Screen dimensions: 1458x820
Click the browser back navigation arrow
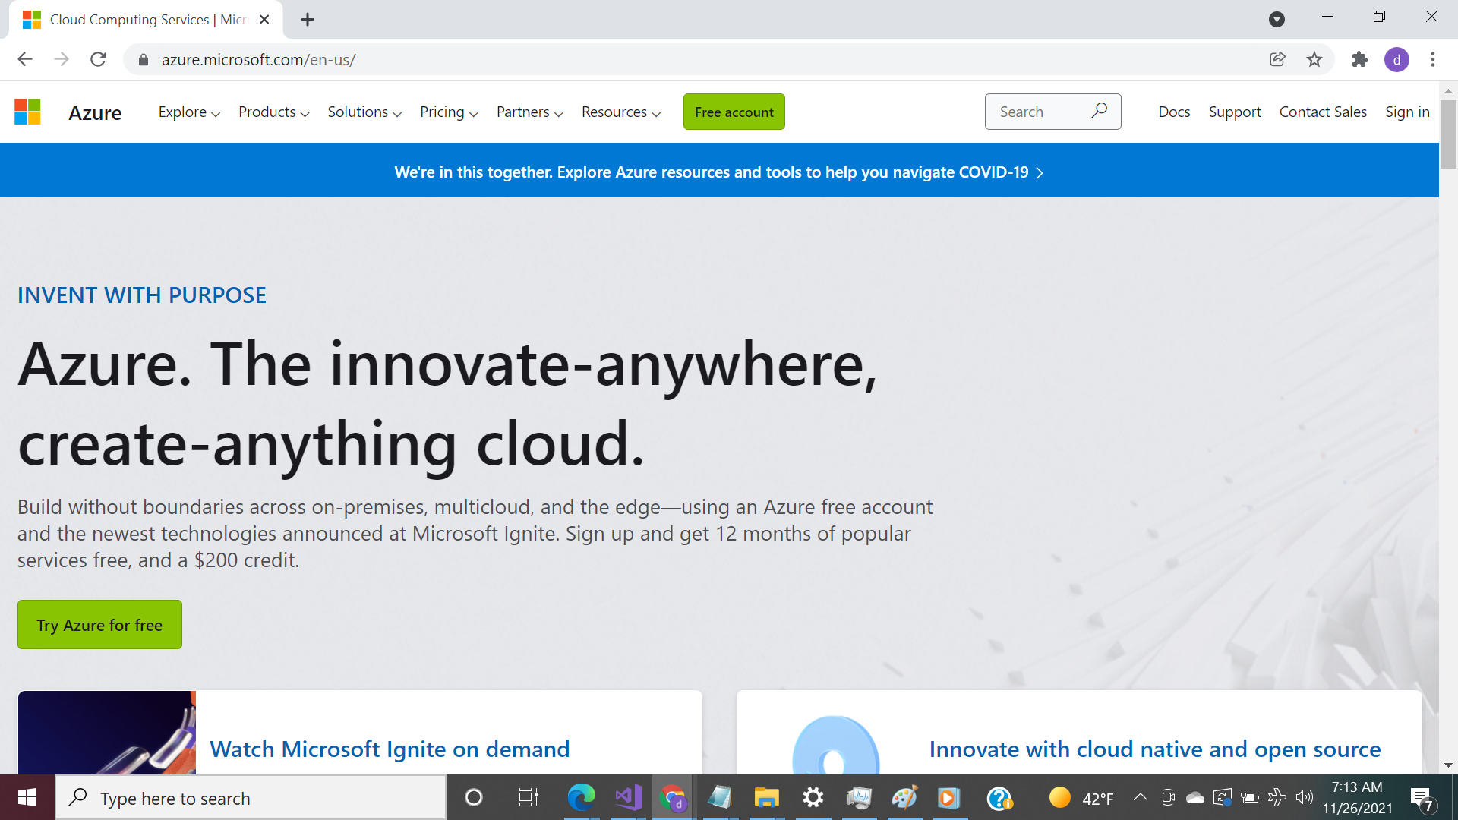[x=24, y=60]
